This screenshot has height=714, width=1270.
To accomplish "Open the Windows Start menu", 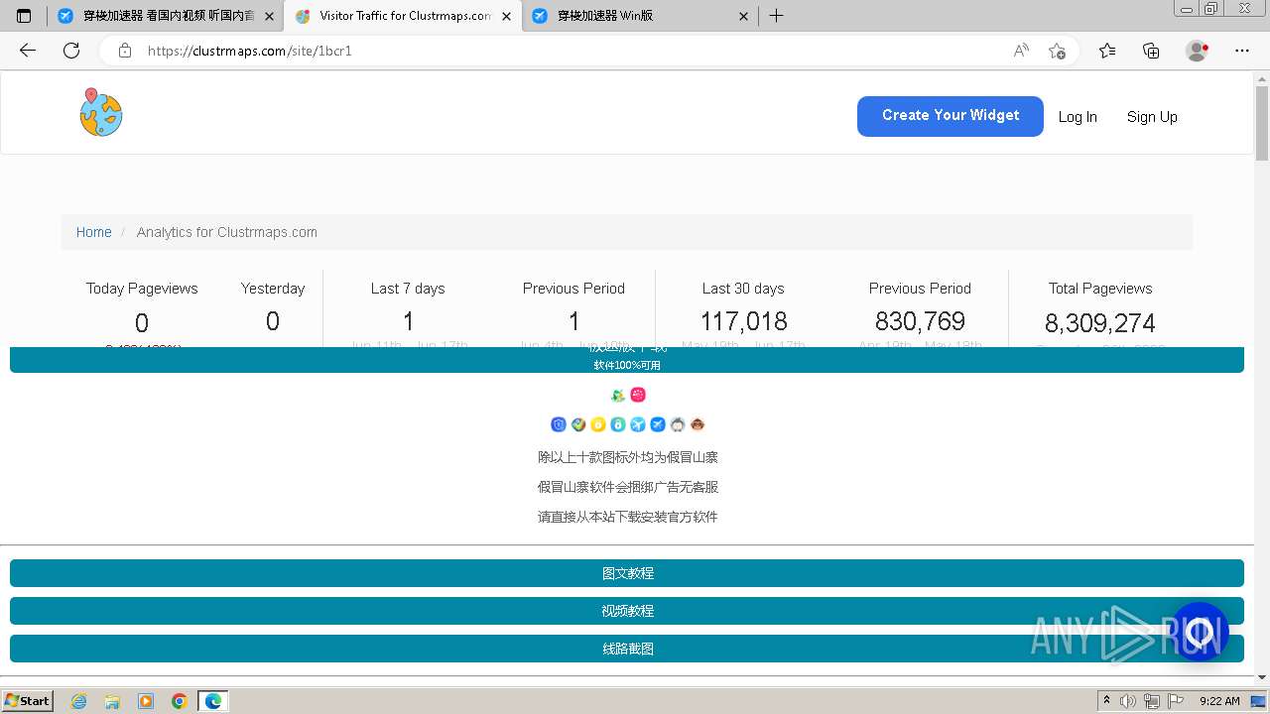I will click(x=28, y=701).
